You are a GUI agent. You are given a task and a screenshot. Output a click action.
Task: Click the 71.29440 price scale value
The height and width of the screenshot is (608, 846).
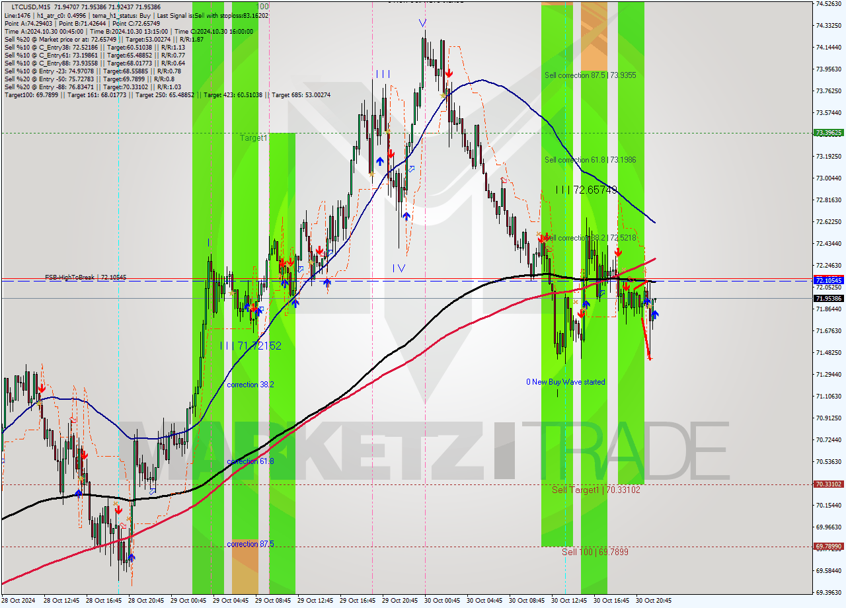[829, 374]
